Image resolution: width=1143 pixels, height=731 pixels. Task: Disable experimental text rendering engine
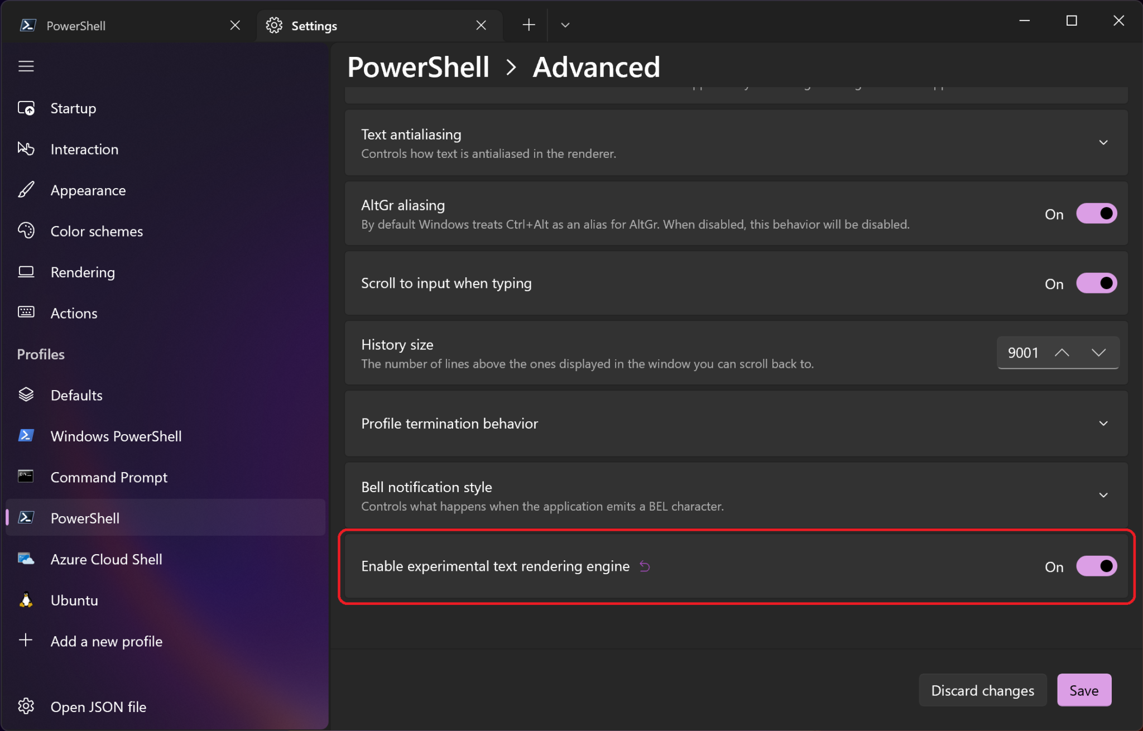1096,566
